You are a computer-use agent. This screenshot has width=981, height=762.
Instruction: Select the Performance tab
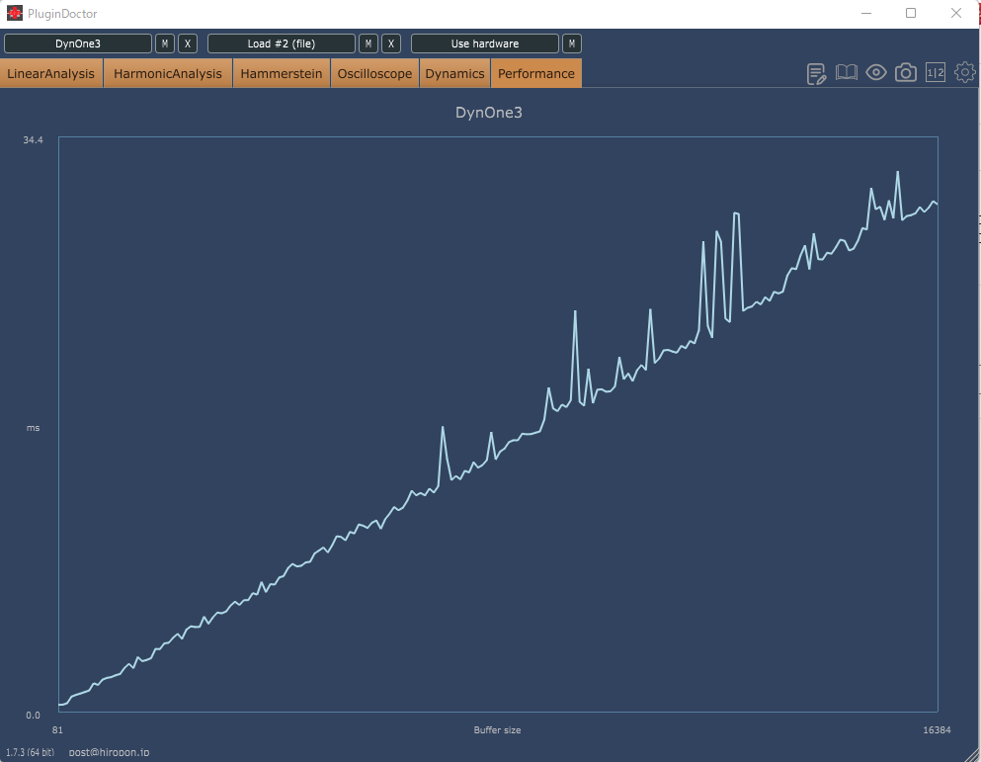coord(536,73)
